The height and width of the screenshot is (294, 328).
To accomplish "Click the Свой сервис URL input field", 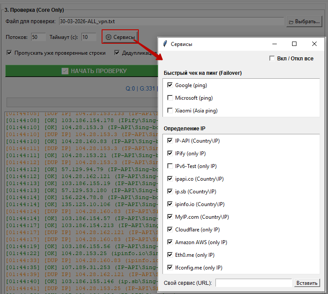I will (254, 283).
